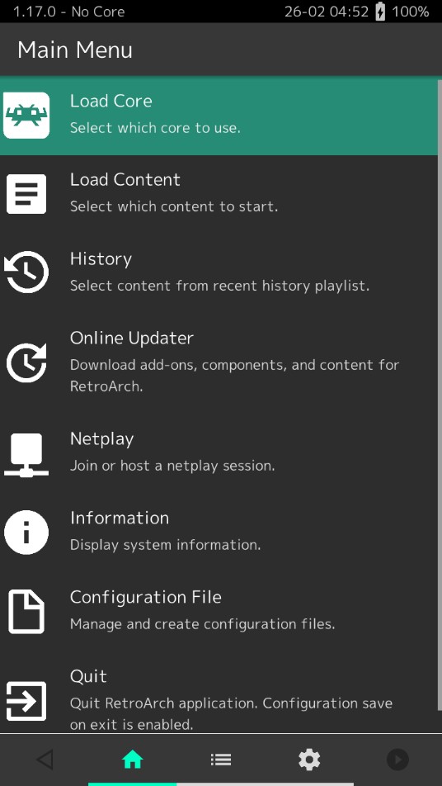
Task: Open the Settings gear tab
Action: coord(309,760)
